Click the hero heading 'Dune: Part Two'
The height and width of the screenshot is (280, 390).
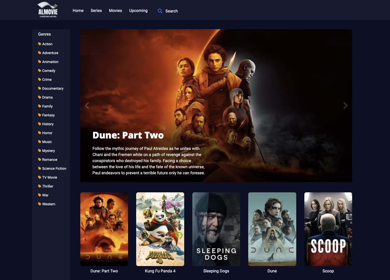pos(128,135)
